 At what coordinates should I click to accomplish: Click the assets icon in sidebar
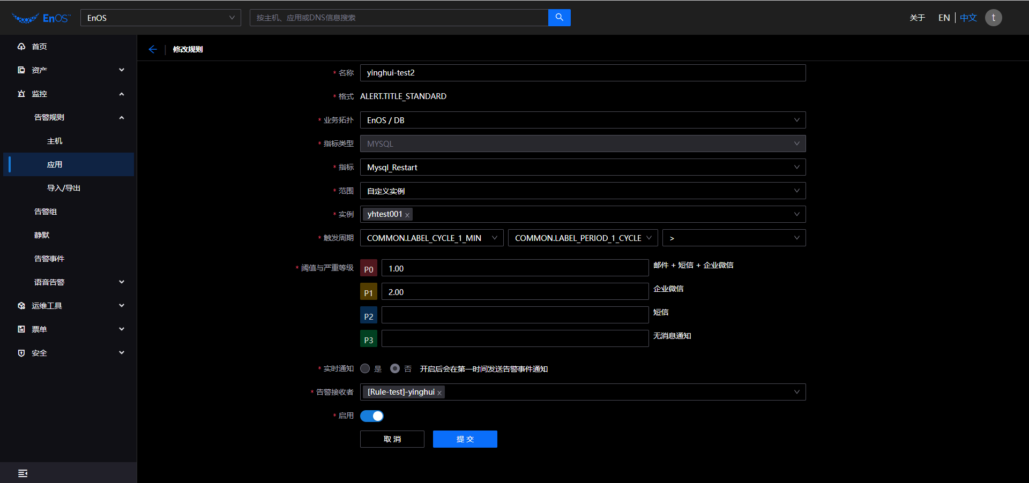coord(21,70)
